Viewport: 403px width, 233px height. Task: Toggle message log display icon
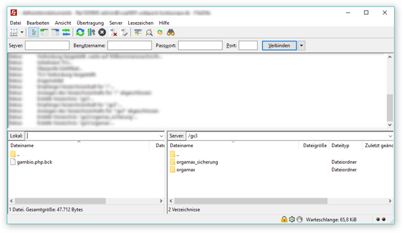coord(34,32)
